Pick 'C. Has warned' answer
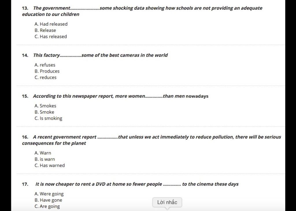The height and width of the screenshot is (211, 296). 50,165
